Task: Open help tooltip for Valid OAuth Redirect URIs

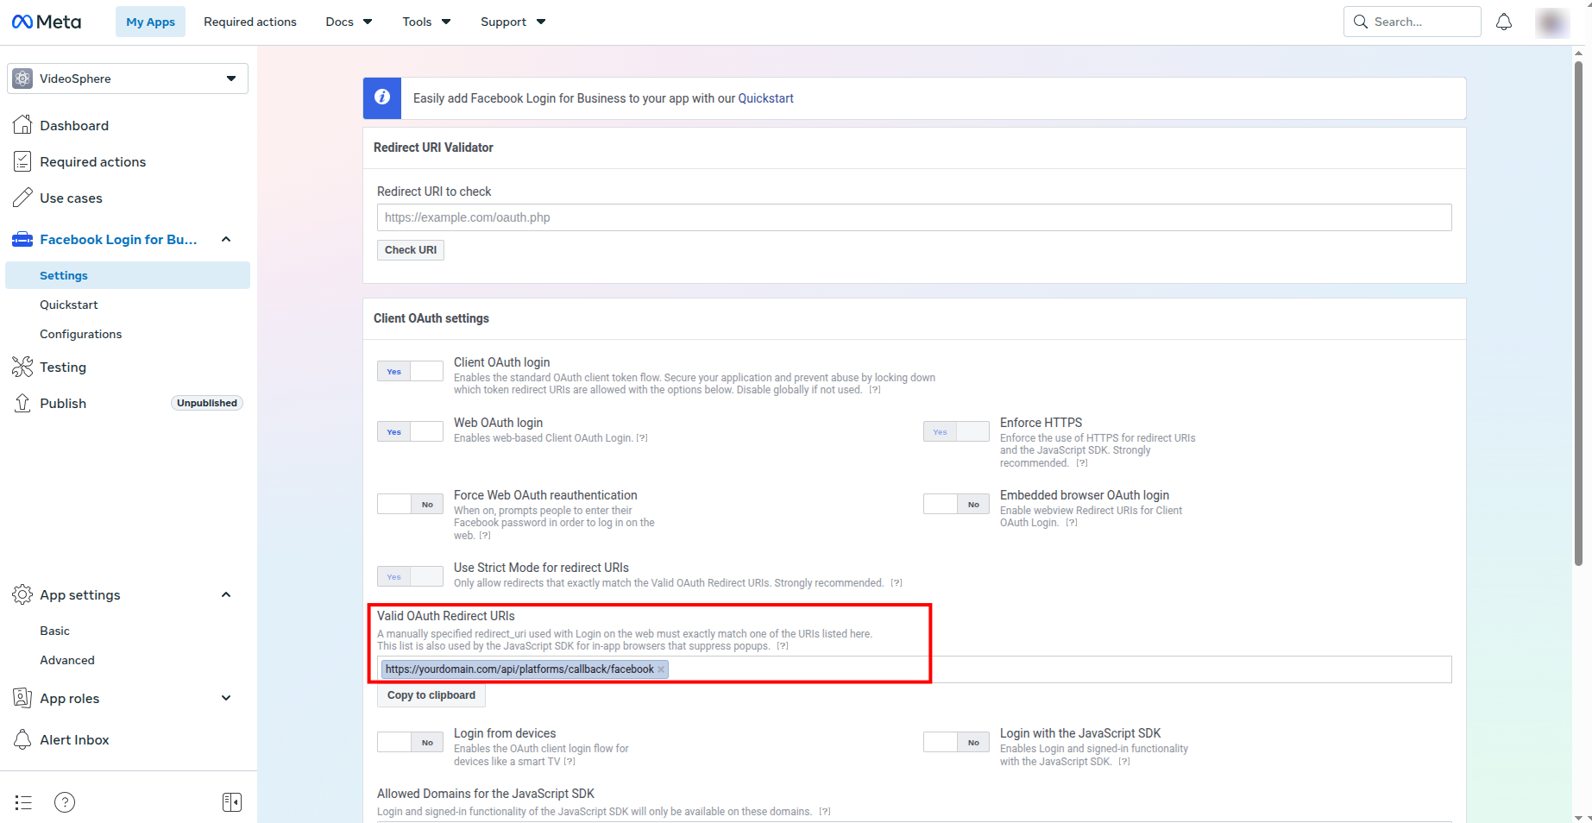Action: click(783, 646)
